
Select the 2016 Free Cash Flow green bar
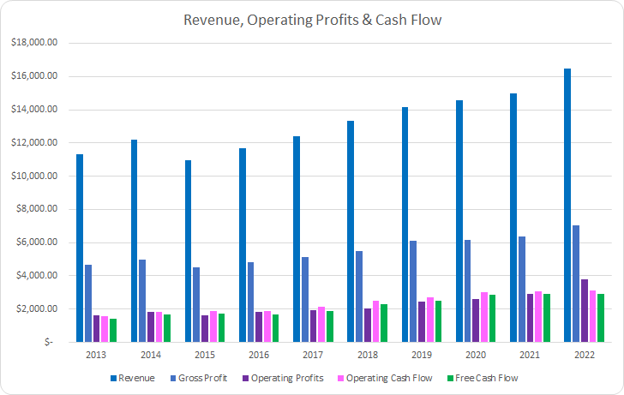pos(275,328)
